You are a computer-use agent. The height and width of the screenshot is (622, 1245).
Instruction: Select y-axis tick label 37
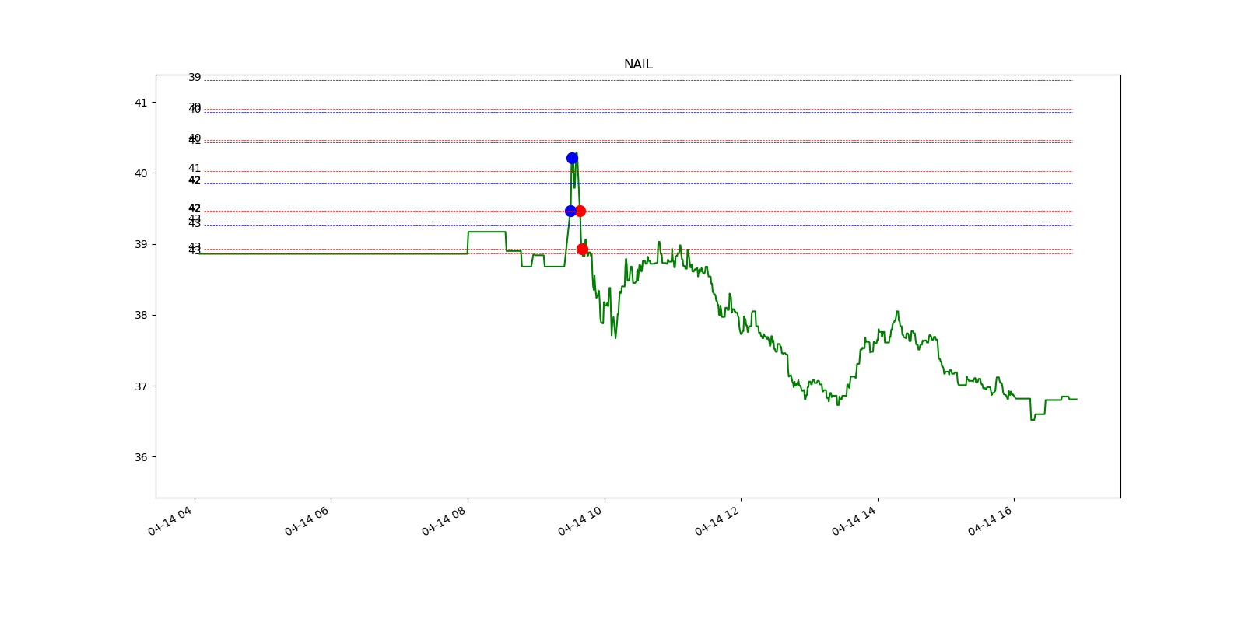point(141,386)
